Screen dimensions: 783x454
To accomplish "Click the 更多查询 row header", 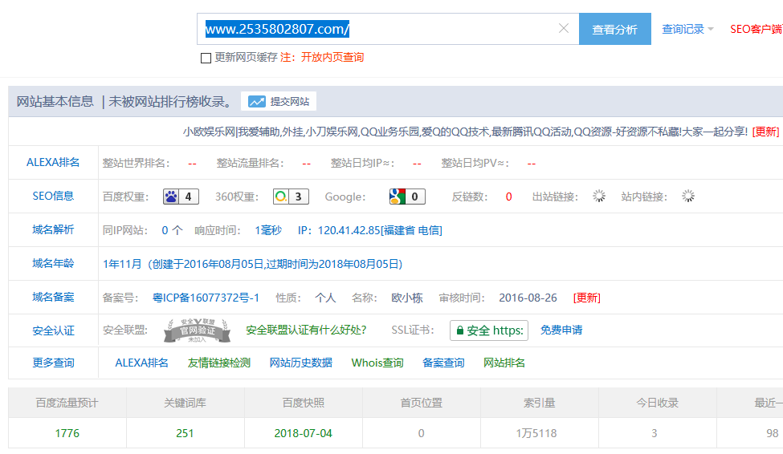I will click(x=53, y=363).
